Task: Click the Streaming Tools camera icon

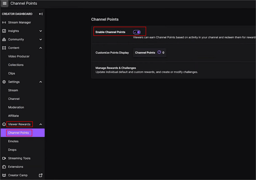Action: coord(4,158)
